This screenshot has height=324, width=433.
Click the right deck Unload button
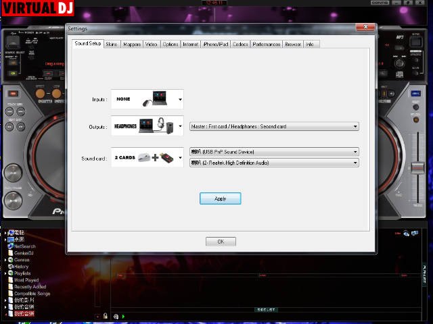[415, 60]
